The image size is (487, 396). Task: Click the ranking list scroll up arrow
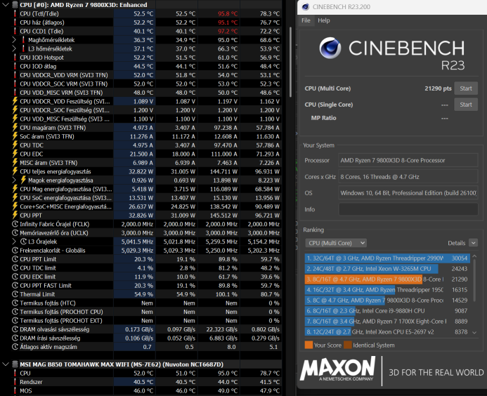click(474, 256)
